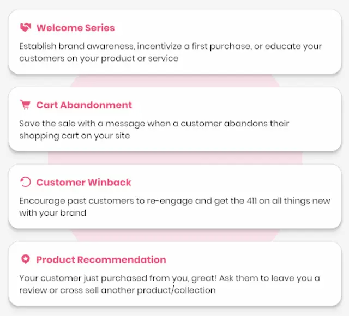Click the '411' text in Winback description

[251, 201]
